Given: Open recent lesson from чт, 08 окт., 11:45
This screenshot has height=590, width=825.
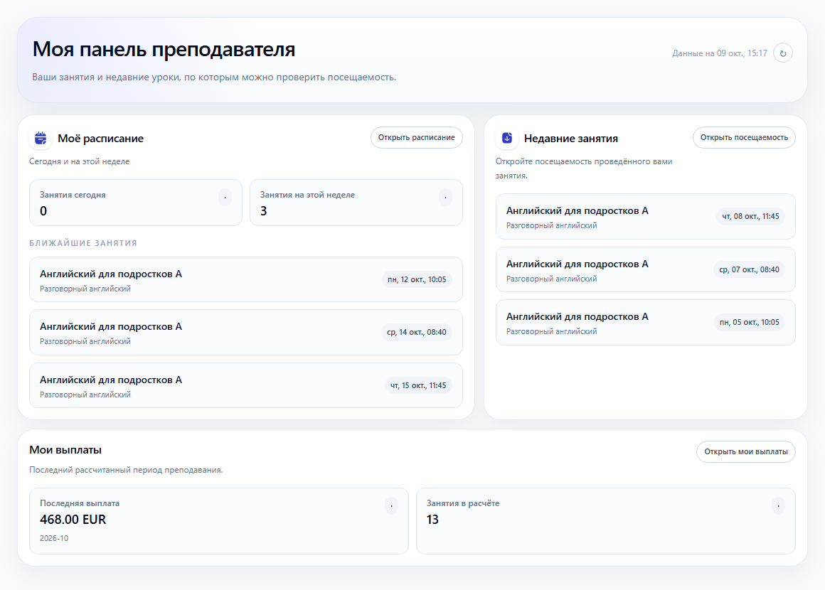Looking at the screenshot, I should tap(645, 217).
